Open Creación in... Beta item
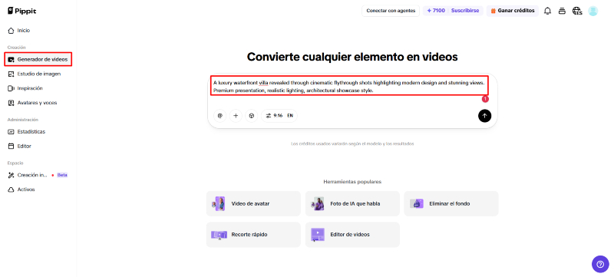Viewport: 614px width, 277px height. [x=38, y=175]
